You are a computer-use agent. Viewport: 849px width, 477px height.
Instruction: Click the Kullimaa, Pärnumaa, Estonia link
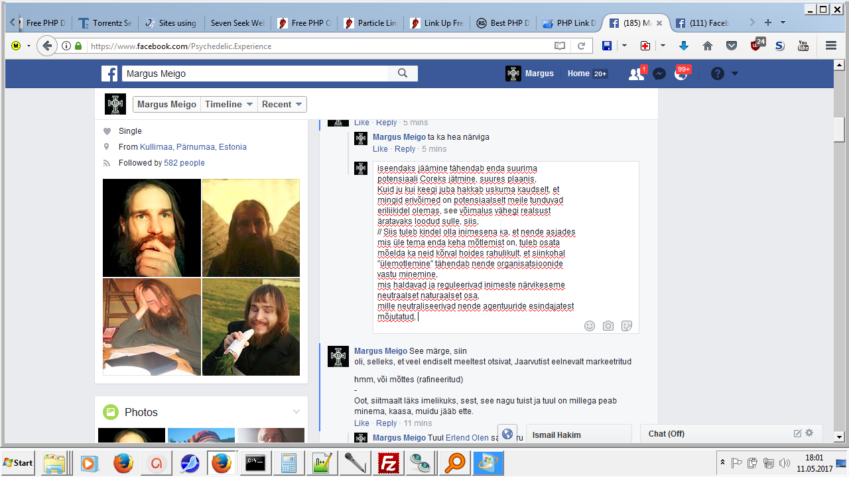193,147
